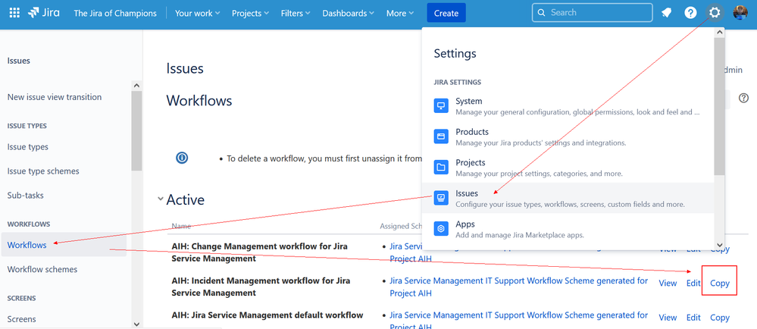Open Sub-tasks in sidebar
This screenshot has height=329, width=757.
click(x=26, y=196)
